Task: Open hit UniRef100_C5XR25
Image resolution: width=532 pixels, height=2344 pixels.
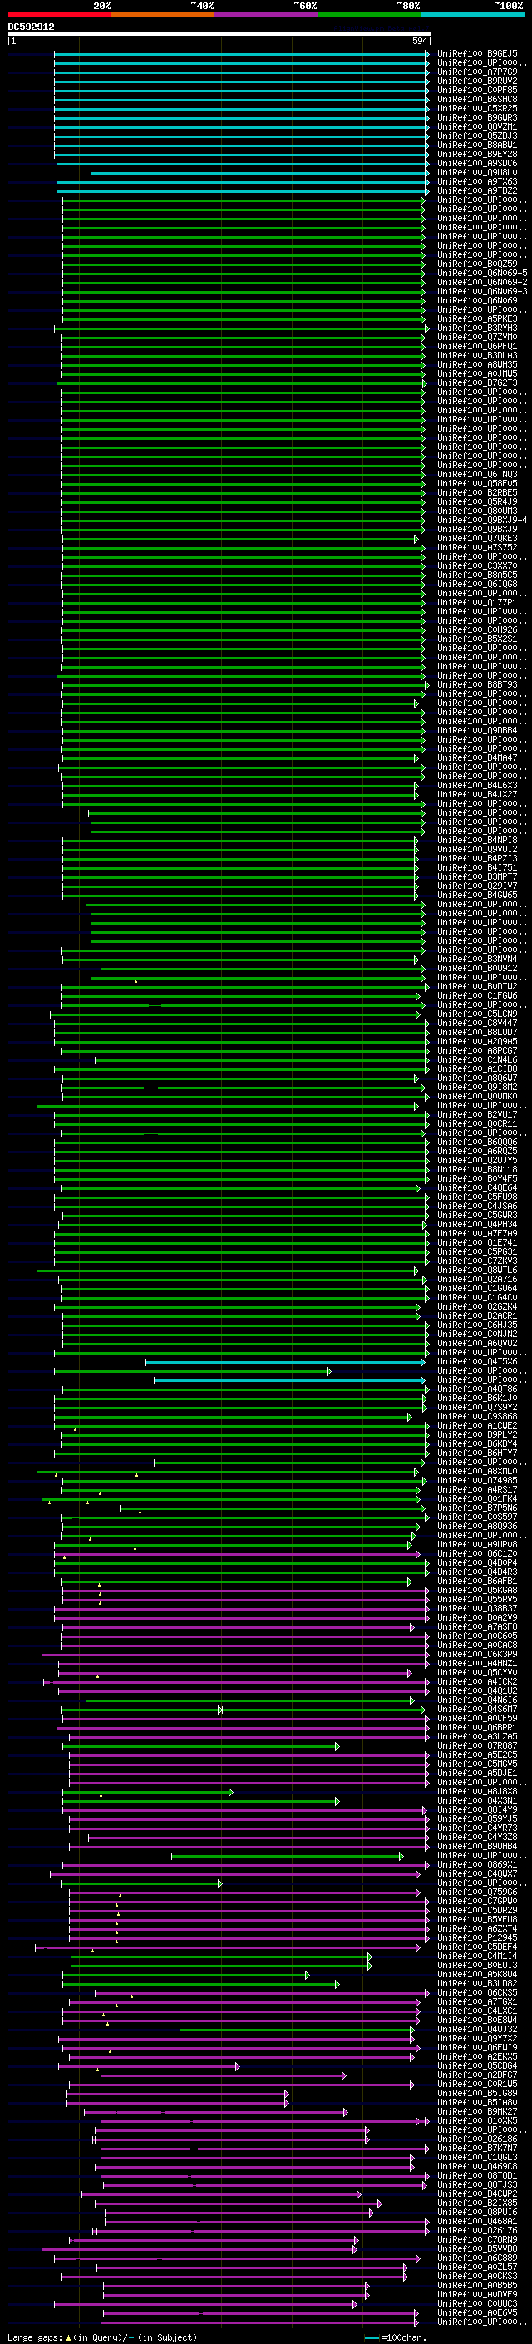Action: tap(476, 108)
